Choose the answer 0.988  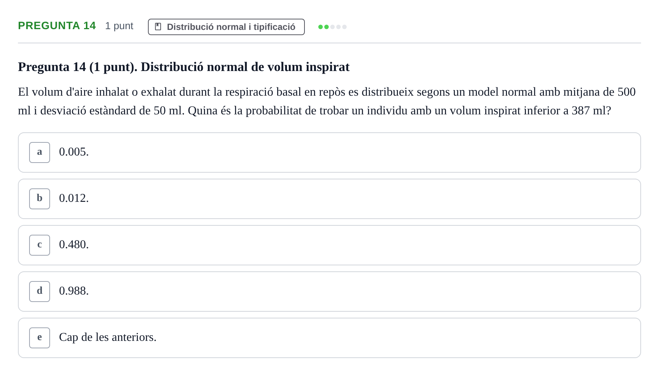[329, 292]
